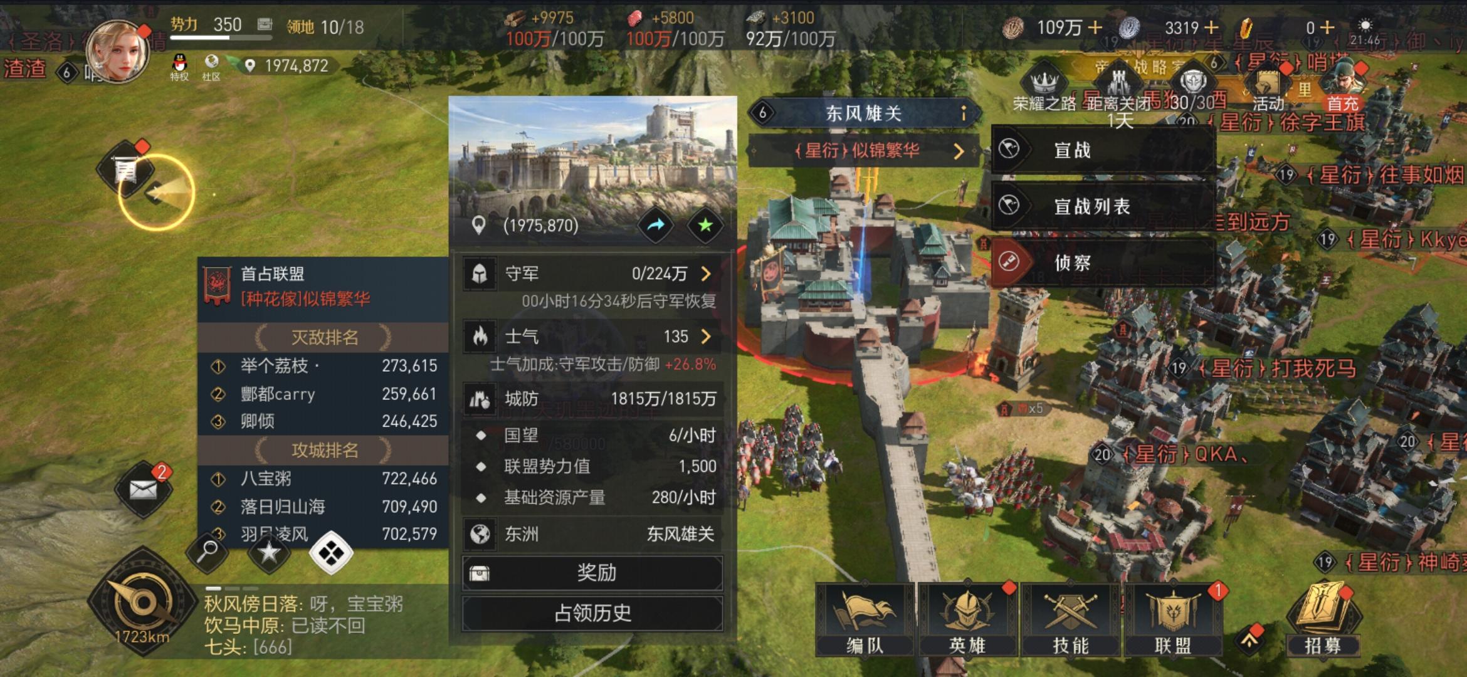Screen dimensions: 1467x677
Task: Click the player avatar portrait
Action: point(118,51)
